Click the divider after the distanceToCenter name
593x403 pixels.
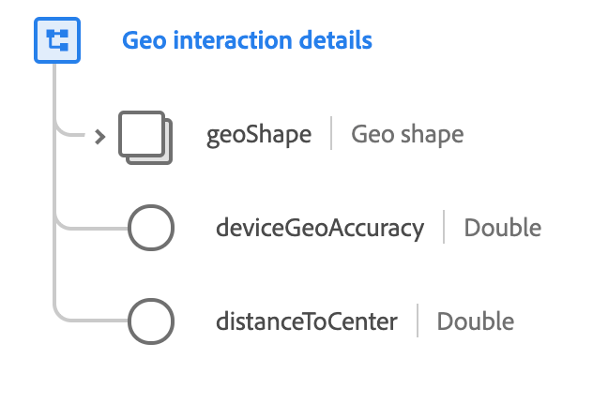(x=418, y=322)
